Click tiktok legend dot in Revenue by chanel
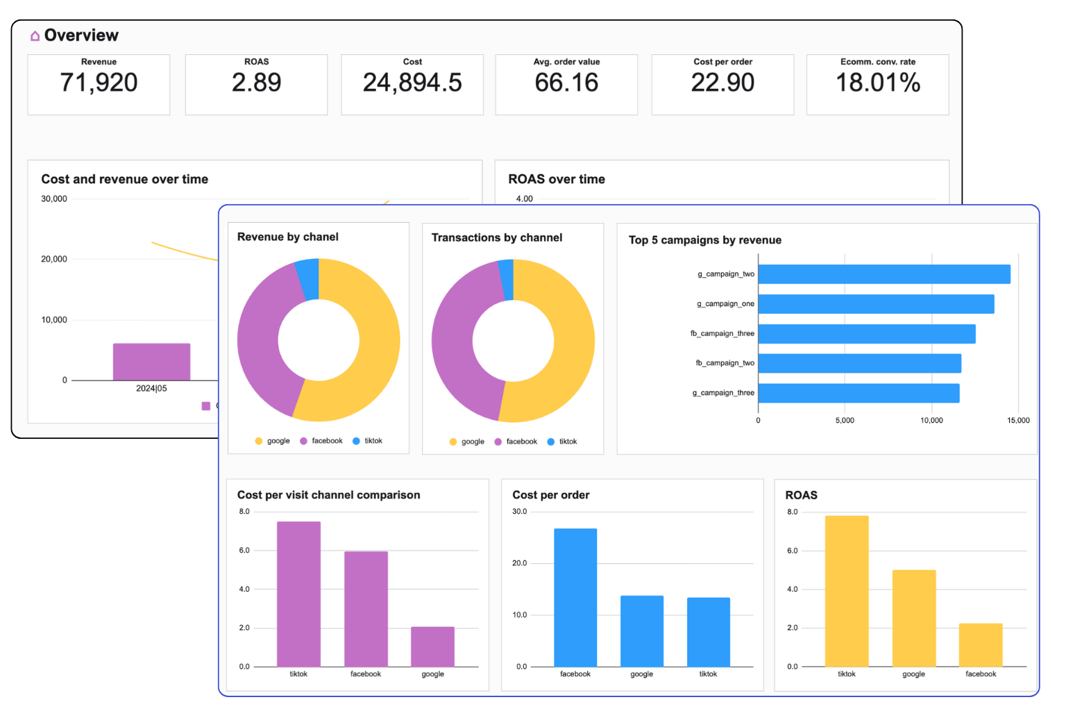Image resolution: width=1066 pixels, height=711 pixels. click(356, 441)
